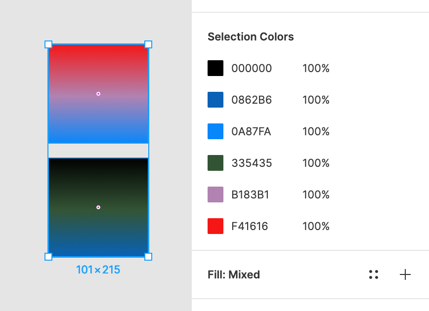
Task: Open the black 000000 color swatch
Action: coord(215,68)
